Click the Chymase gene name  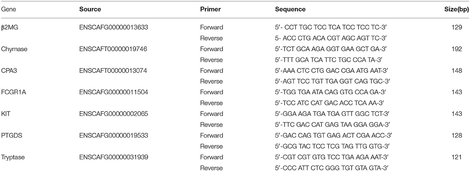tap(12, 49)
